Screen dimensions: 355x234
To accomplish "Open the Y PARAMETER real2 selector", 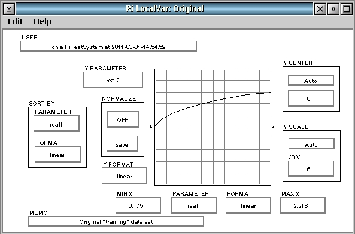I will coord(113,80).
